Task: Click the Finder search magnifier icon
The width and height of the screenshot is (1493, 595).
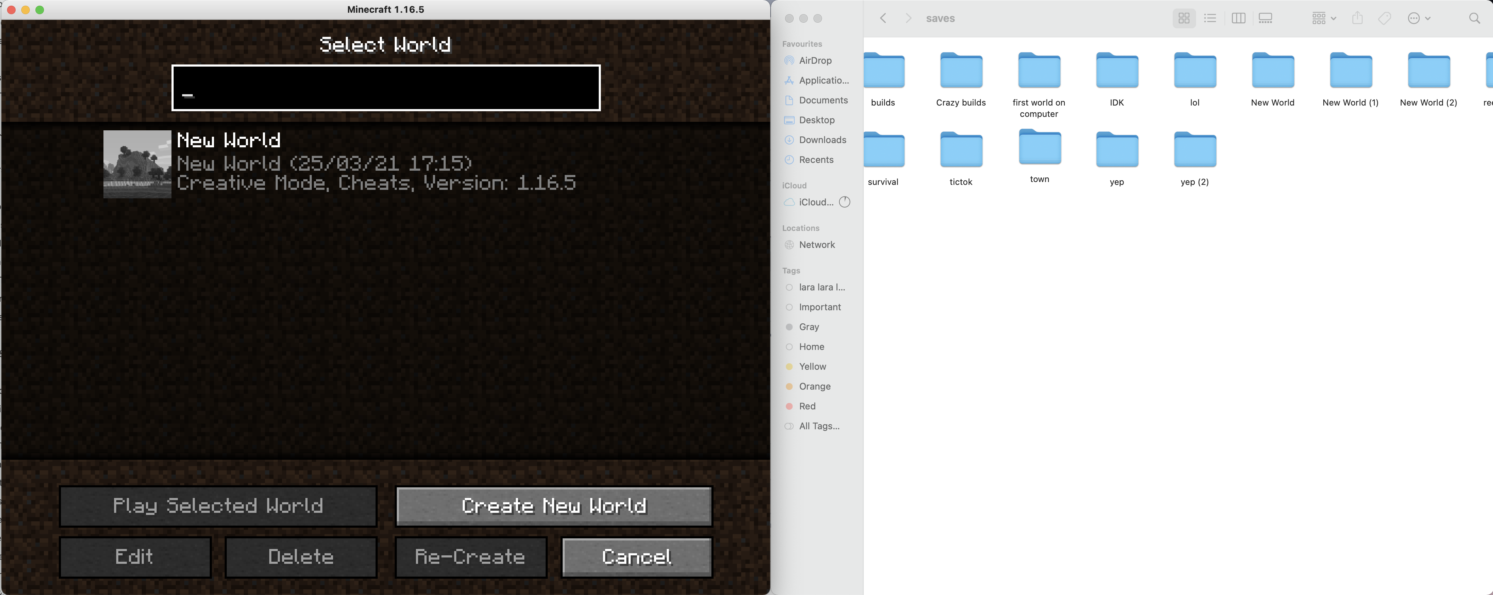Action: click(1475, 18)
